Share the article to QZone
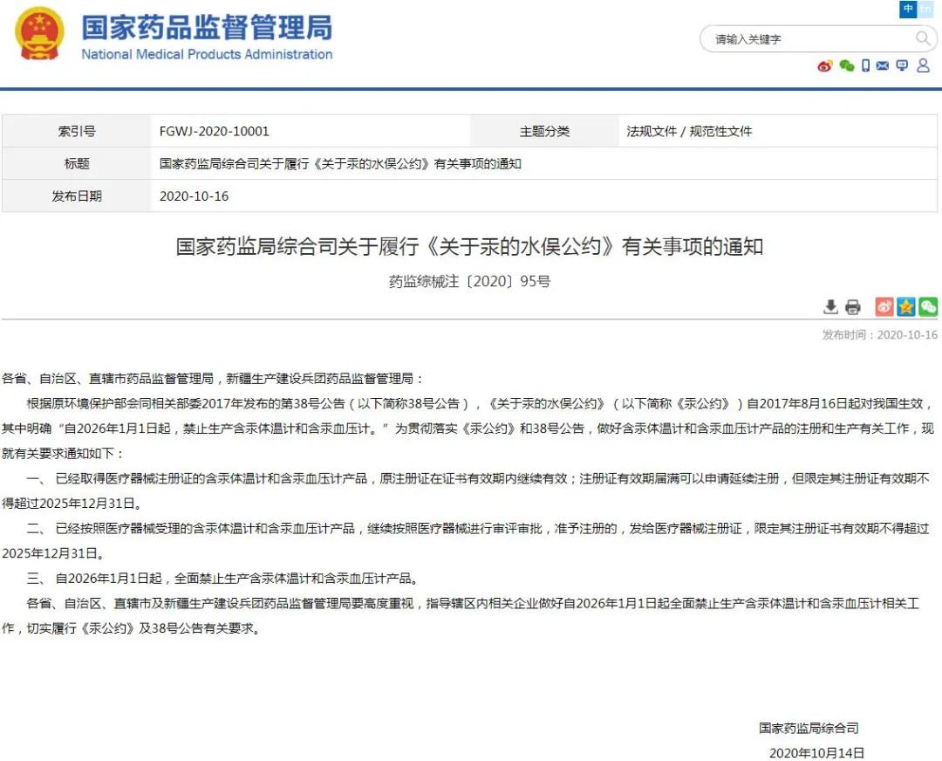 click(906, 306)
